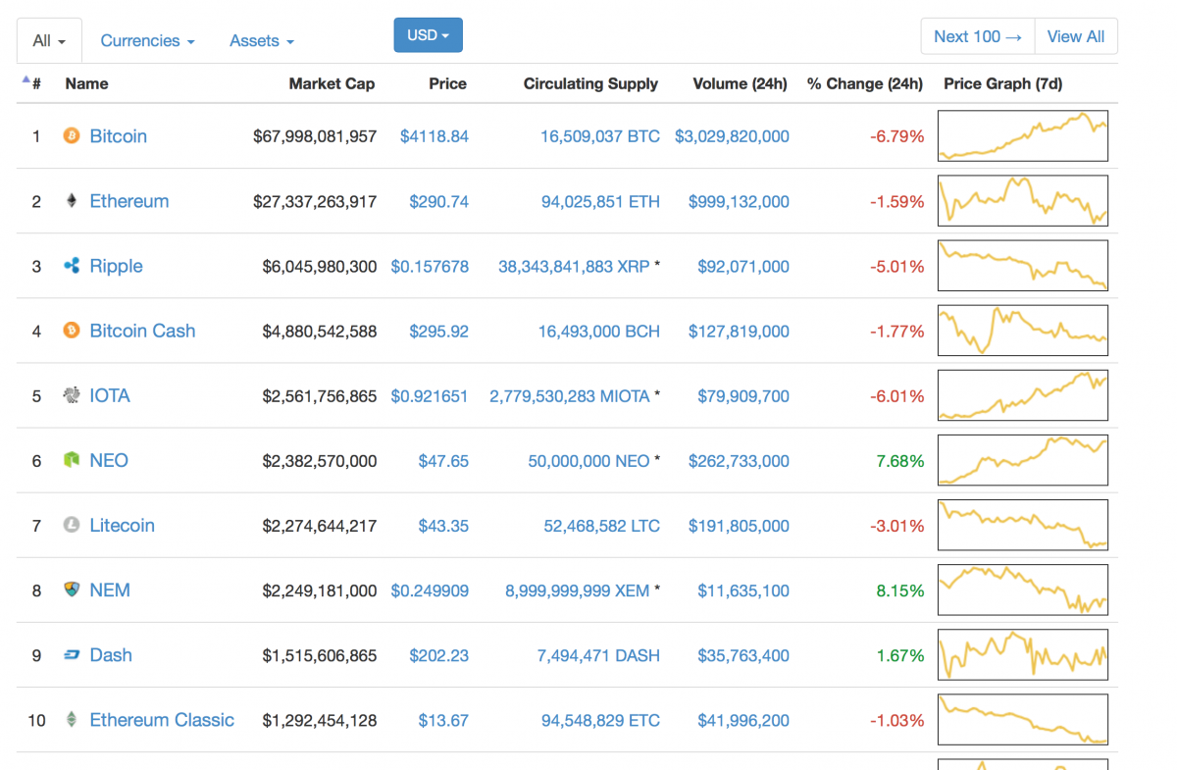Open the Ethereum name link
Viewport: 1177px width, 770px height.
(128, 201)
